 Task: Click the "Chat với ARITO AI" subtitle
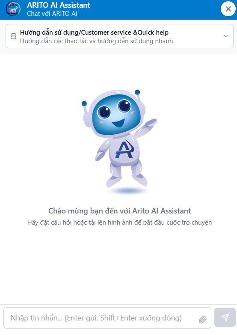tap(52, 14)
